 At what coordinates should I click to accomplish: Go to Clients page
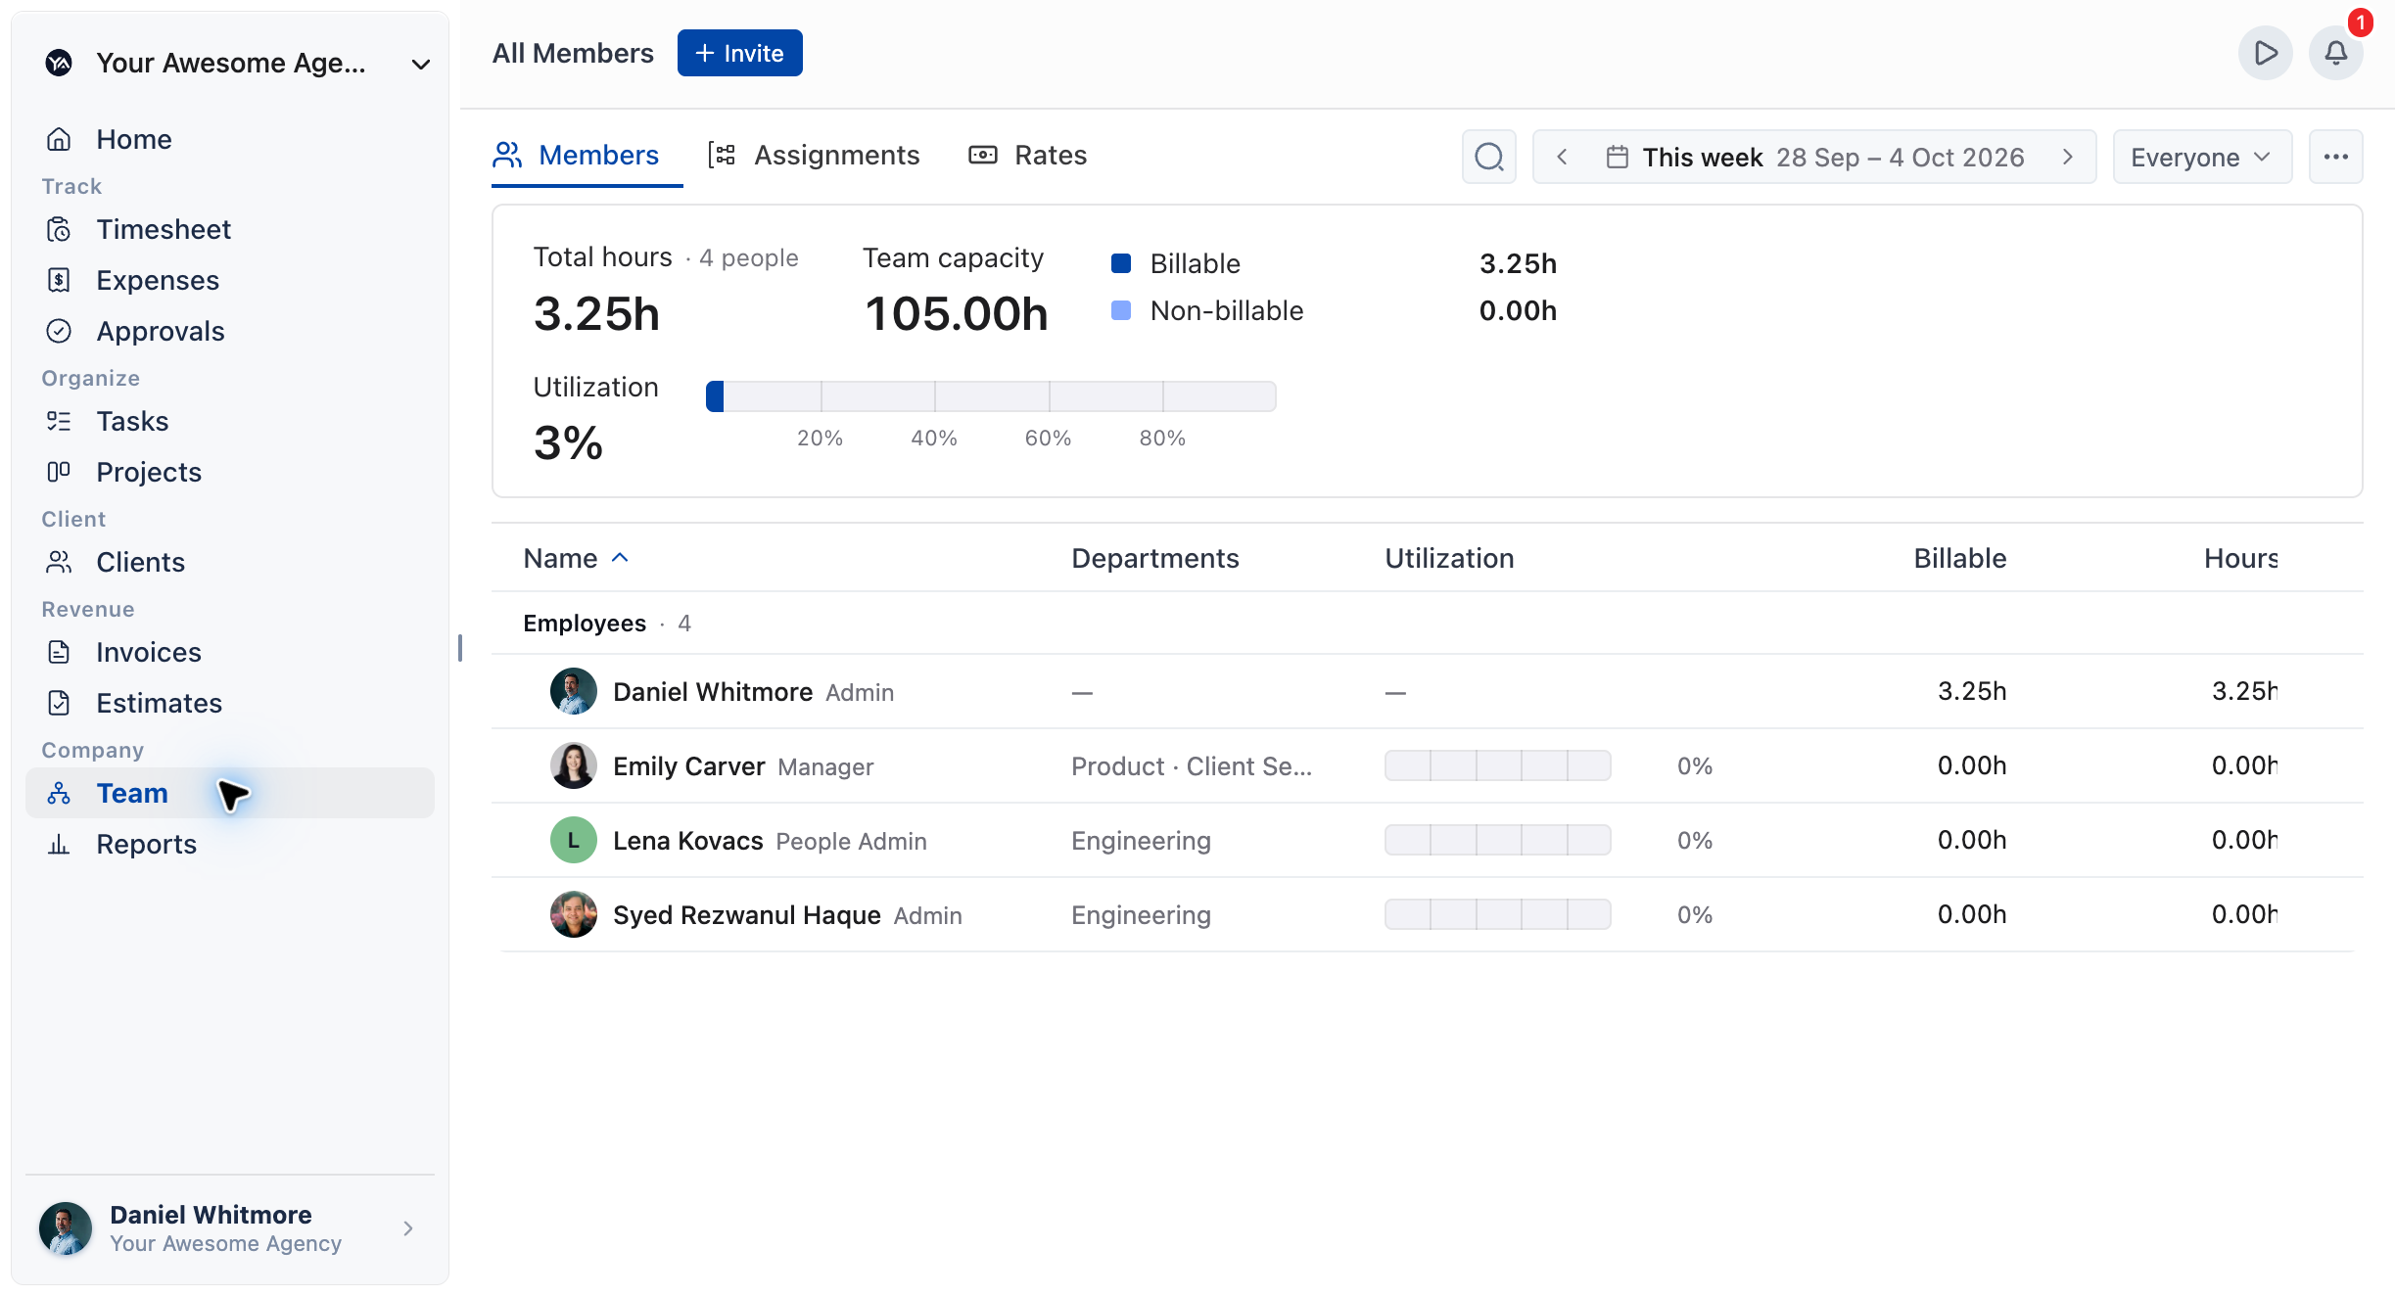[230, 562]
